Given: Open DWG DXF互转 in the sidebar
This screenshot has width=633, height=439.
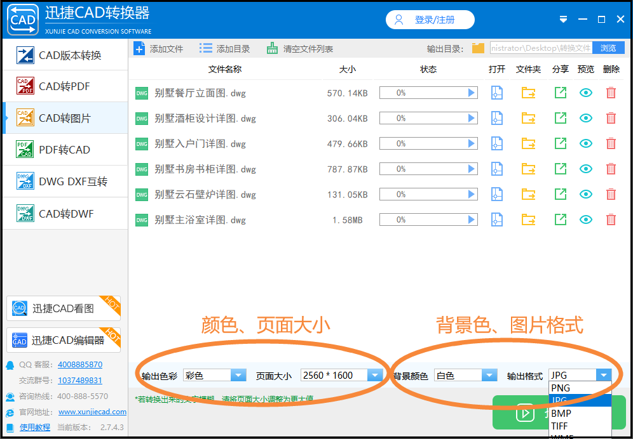Looking at the screenshot, I should pos(65,181).
